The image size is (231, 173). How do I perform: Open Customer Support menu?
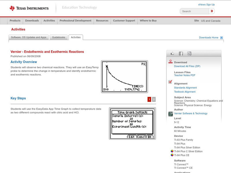point(124,21)
